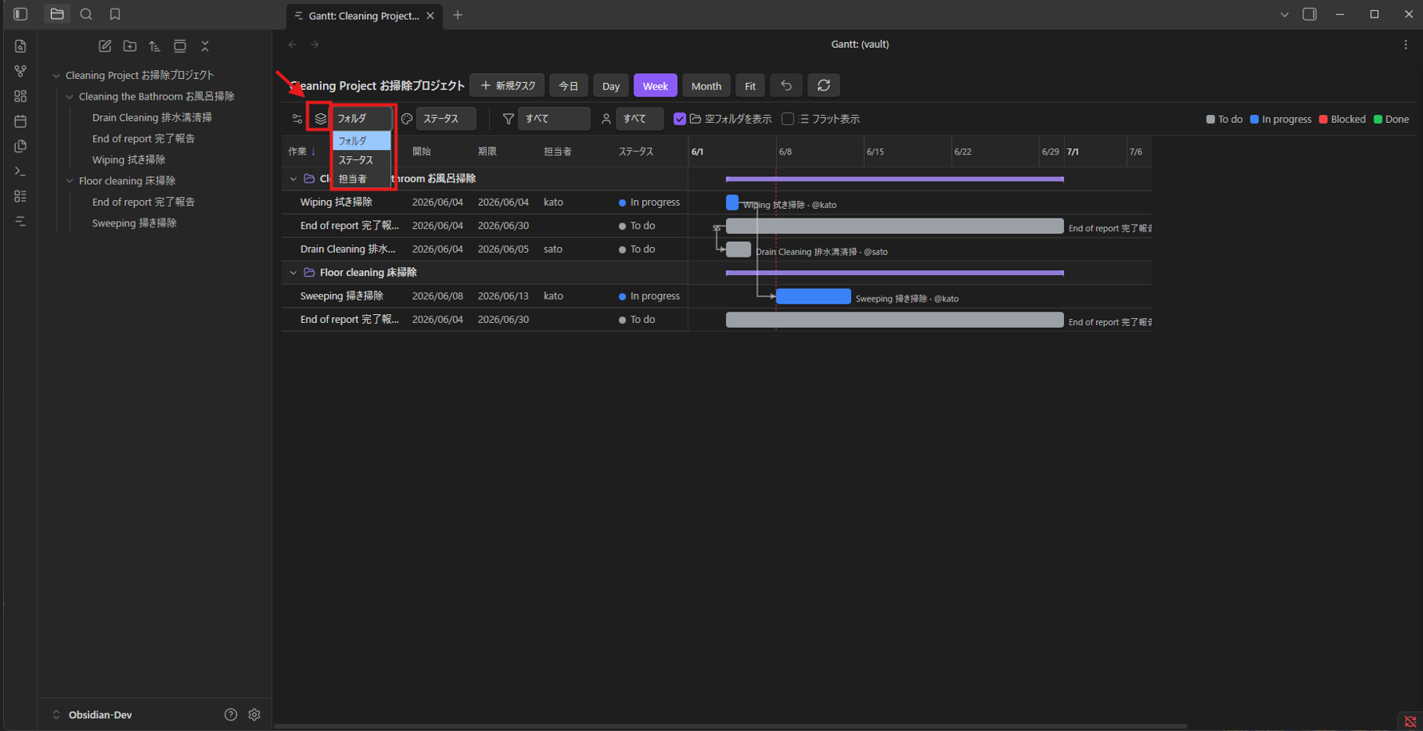Click the blue Sweeping 掃き掃除 Gantt bar
The image size is (1423, 731).
pos(814,297)
